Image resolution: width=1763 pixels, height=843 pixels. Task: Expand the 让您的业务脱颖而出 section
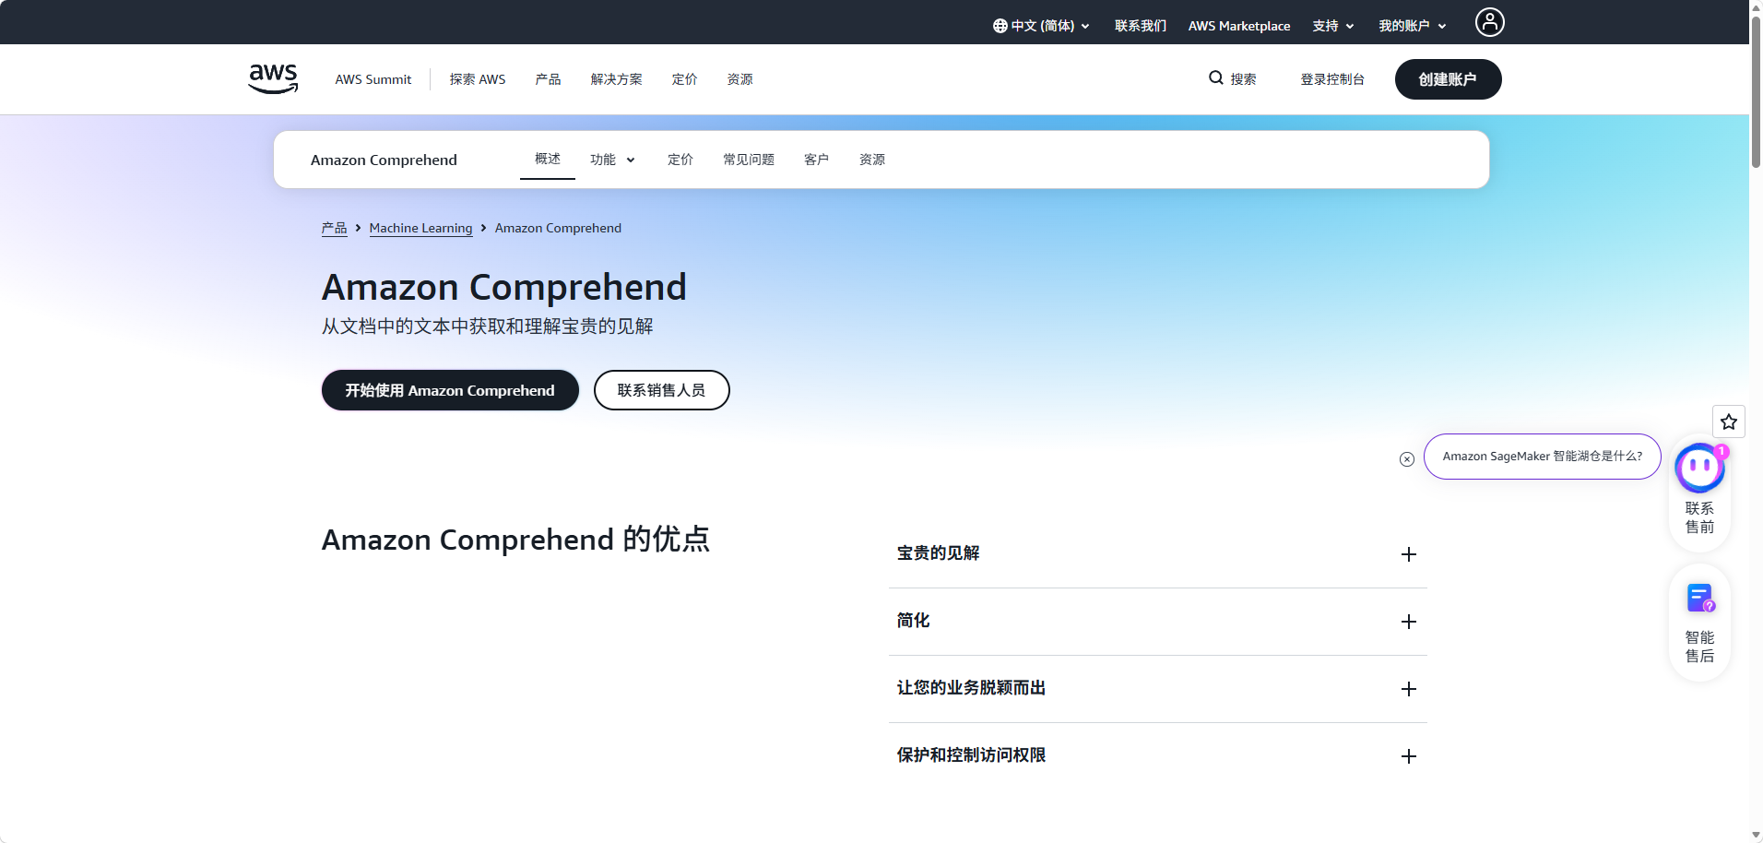tap(1157, 688)
